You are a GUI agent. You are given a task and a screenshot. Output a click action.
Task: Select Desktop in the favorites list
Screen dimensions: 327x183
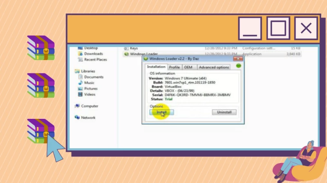(91, 48)
